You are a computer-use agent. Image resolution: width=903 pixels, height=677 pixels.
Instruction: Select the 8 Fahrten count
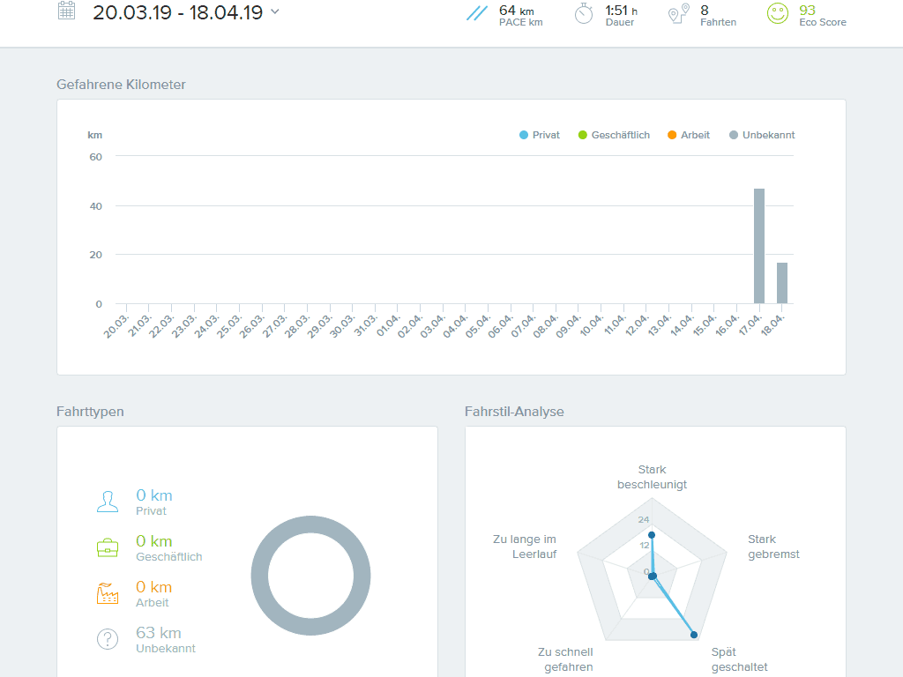coord(705,11)
